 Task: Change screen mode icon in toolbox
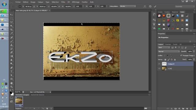point(11,102)
